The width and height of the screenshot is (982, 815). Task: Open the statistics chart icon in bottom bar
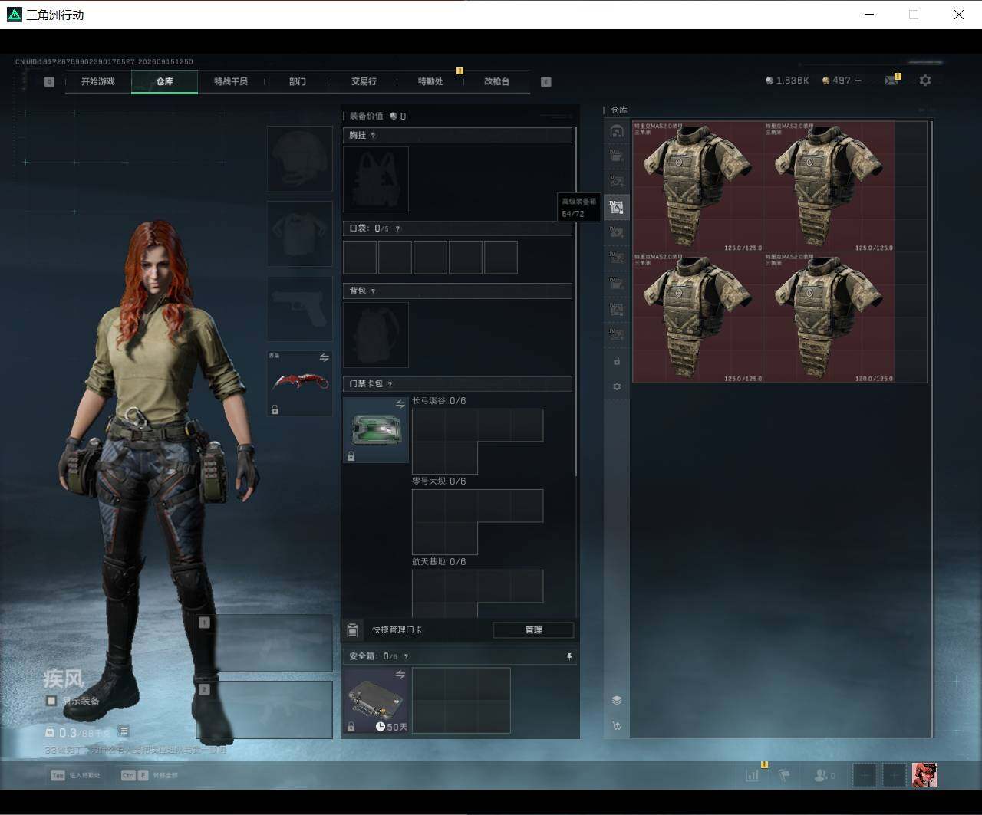[752, 775]
